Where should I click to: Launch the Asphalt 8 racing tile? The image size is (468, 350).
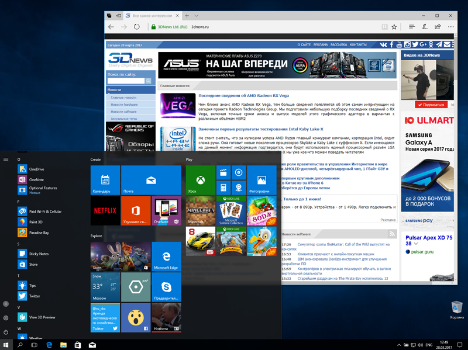[x=200, y=241]
